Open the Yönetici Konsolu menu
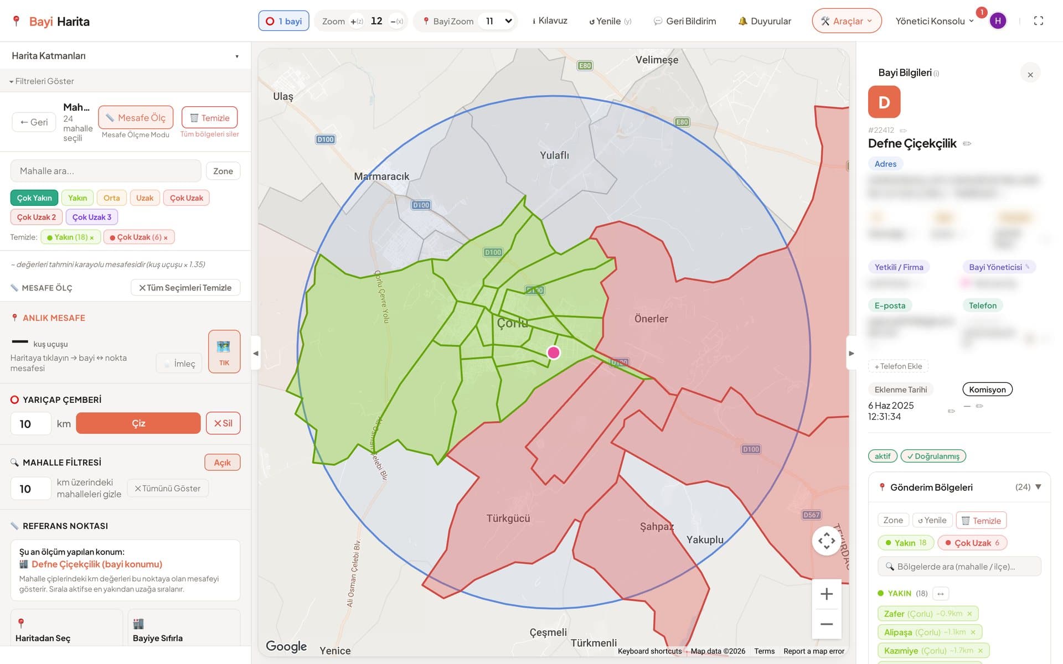The image size is (1063, 664). click(x=935, y=21)
